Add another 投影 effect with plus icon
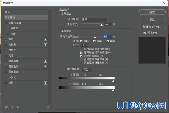Screen dimensions: 169x113 45,83
